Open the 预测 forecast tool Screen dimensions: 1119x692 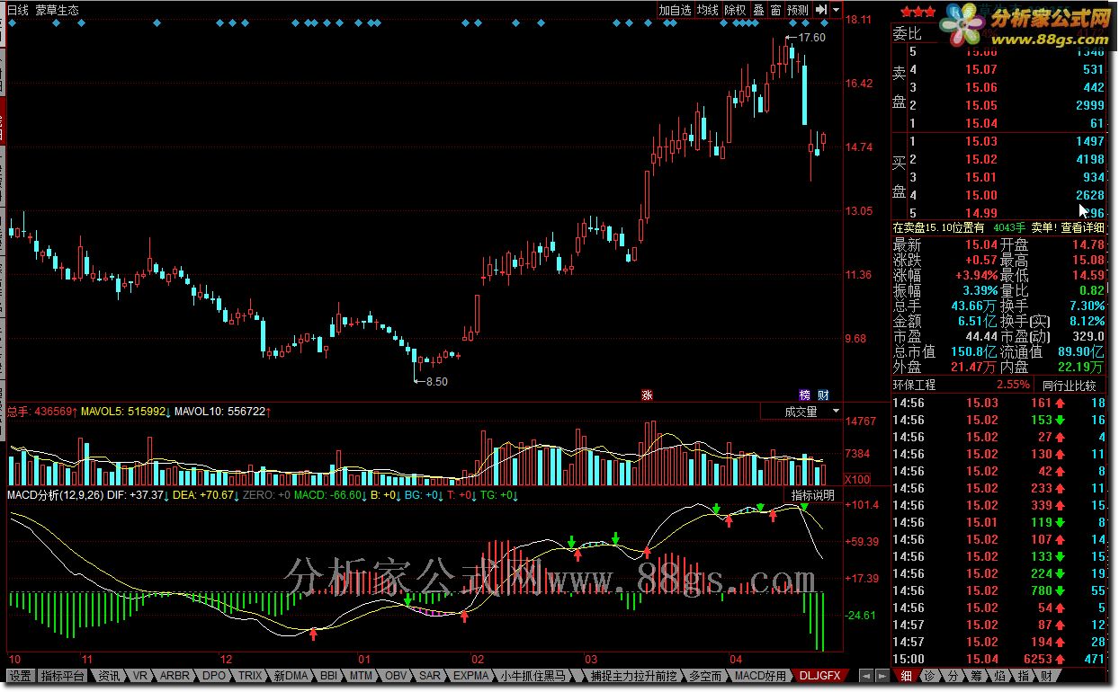tap(797, 10)
